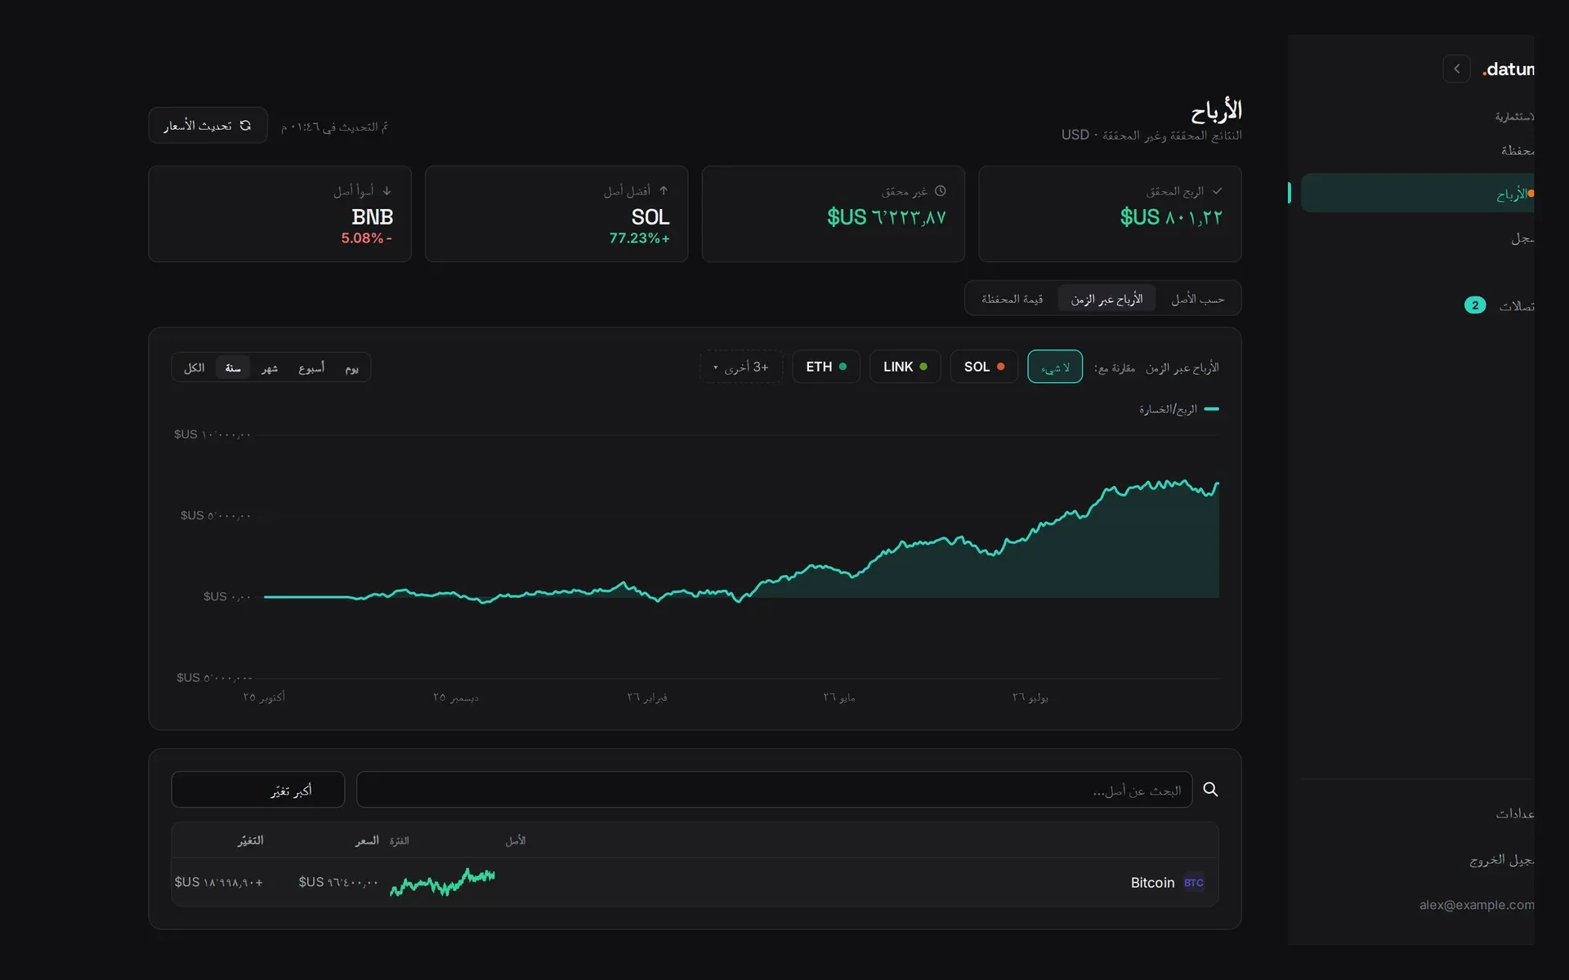Open the أكبر تغيّر sort dropdown
Screen dimensions: 1569x980
click(258, 790)
